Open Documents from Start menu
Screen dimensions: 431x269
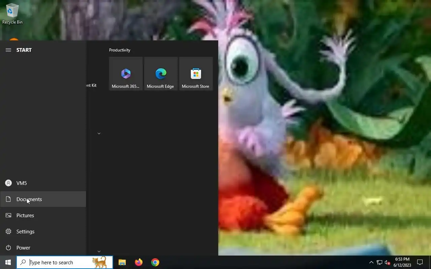click(43, 199)
